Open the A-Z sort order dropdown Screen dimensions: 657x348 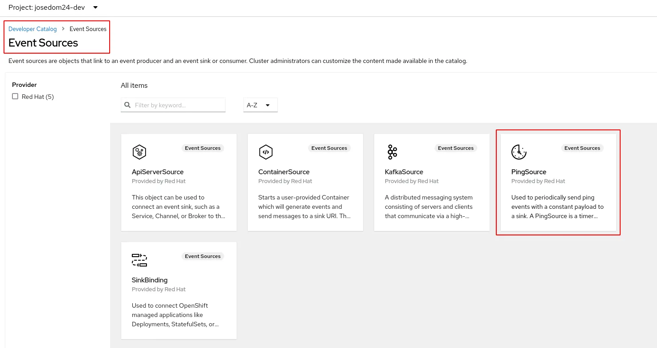(260, 105)
